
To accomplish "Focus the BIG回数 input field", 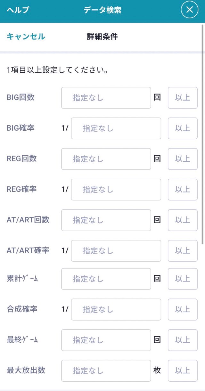I will pos(106,98).
